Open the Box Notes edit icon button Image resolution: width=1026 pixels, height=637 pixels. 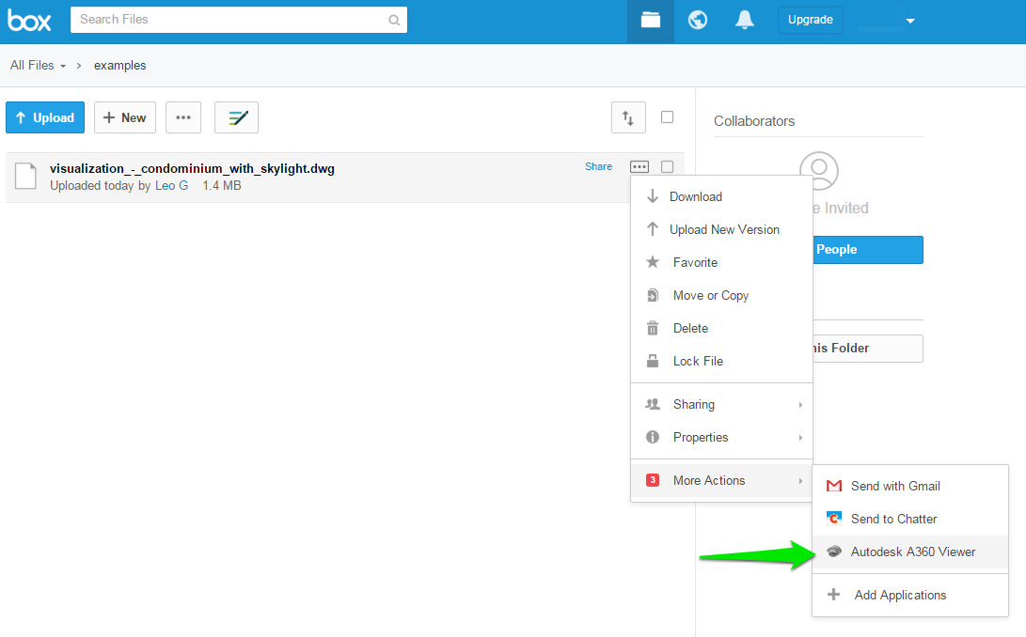[x=236, y=117]
